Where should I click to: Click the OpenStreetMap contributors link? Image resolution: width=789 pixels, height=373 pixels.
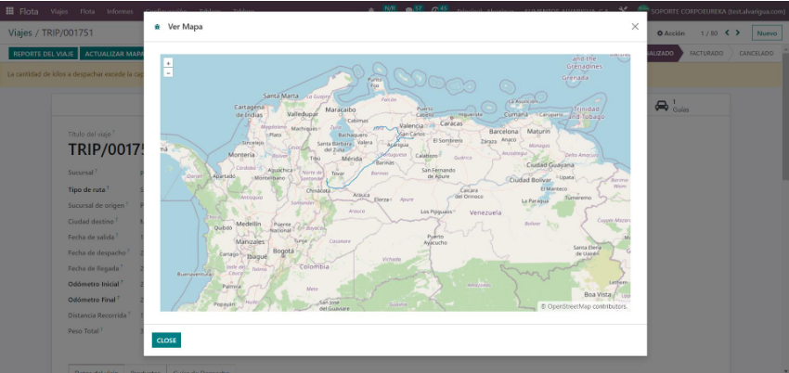tap(587, 306)
